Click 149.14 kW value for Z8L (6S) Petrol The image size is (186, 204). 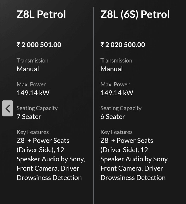click(117, 93)
